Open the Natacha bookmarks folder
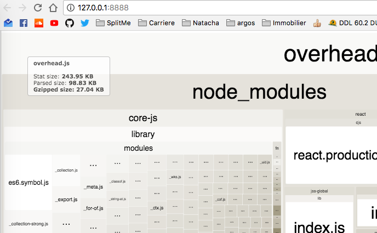Viewport: 377px width, 233px height. tap(201, 23)
